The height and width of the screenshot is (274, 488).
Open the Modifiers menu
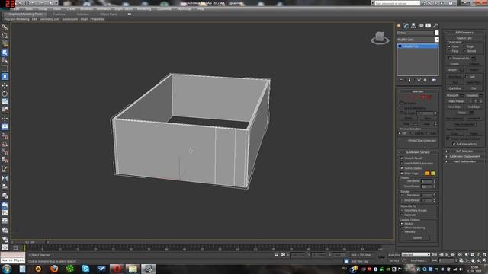tap(86, 9)
